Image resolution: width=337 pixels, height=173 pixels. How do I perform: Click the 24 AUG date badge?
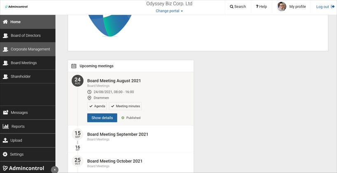point(77,81)
